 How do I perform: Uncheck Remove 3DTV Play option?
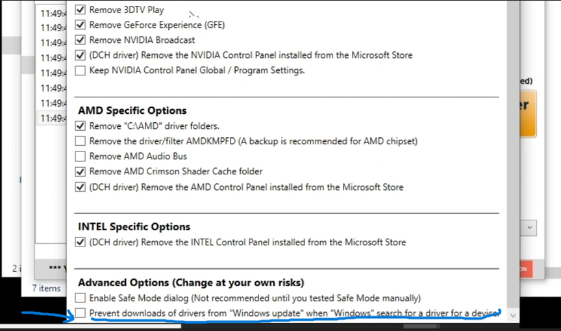(80, 10)
